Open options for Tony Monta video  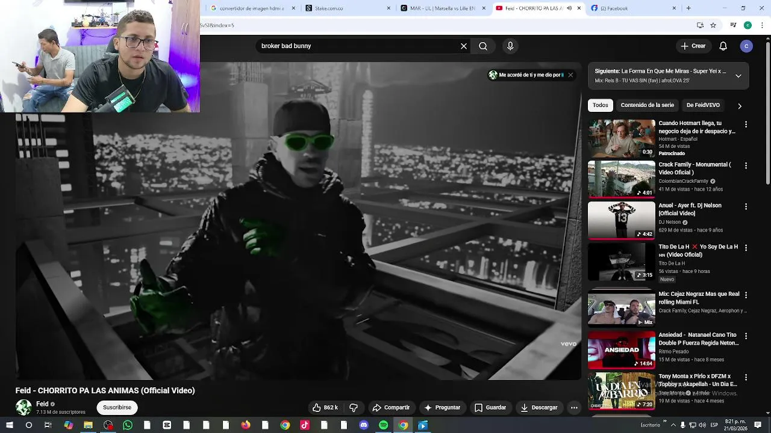[746, 377]
